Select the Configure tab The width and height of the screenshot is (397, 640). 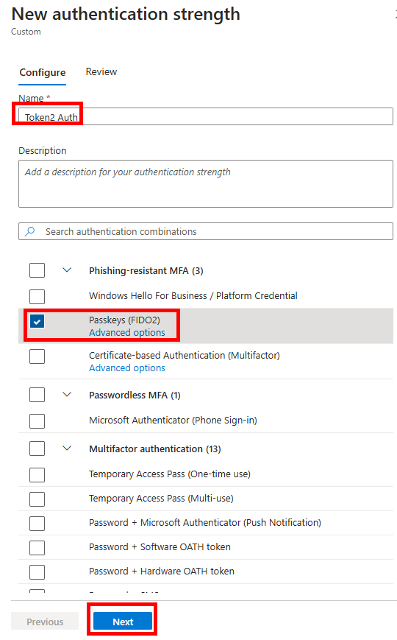(43, 73)
